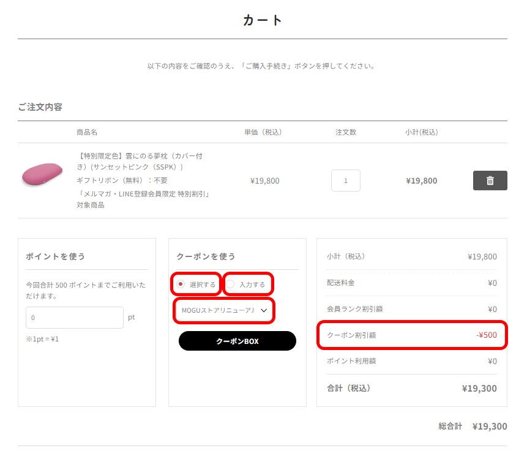
Task: Click the クーポンを使う section heading
Action: pyautogui.click(x=206, y=256)
